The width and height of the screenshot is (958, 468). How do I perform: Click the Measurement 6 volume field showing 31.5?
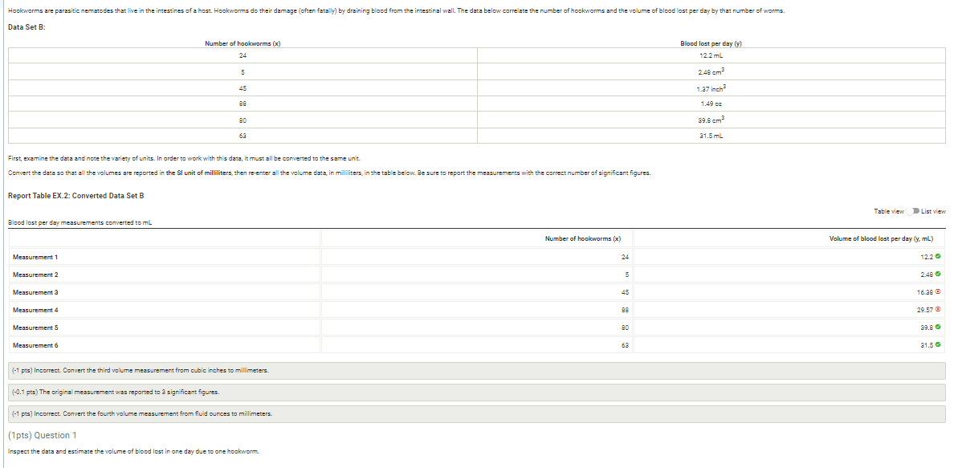coord(789,345)
